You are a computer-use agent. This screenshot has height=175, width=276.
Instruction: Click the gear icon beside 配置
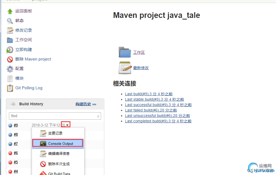(10, 69)
